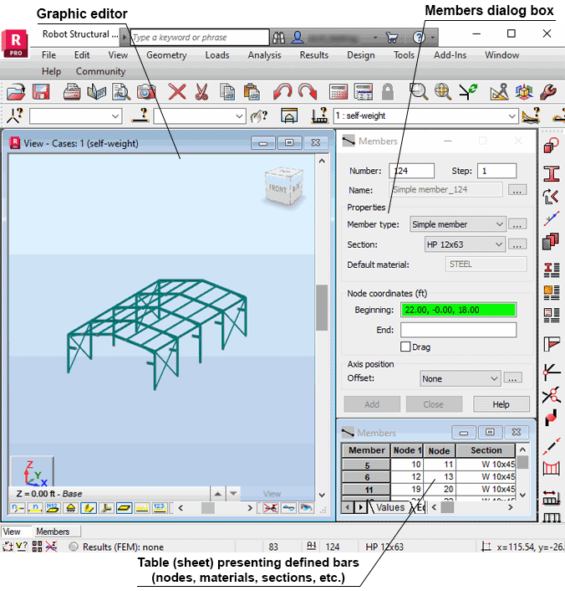Click the shopping cart icon

tap(392, 38)
